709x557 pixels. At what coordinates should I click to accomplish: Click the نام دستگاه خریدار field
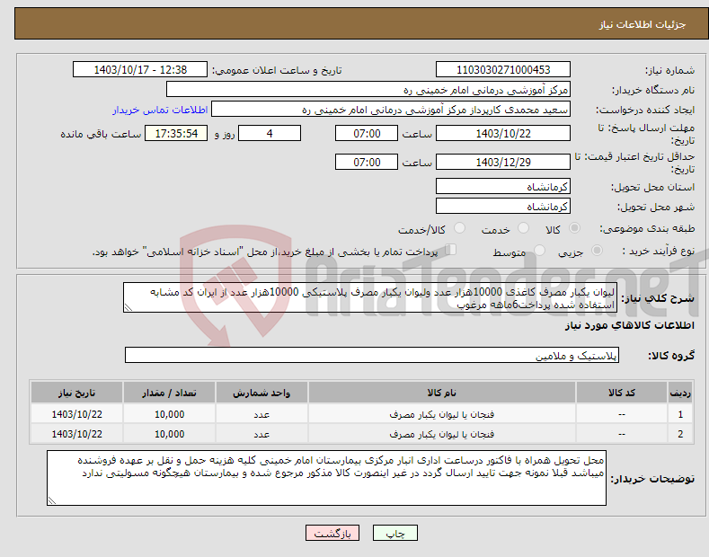click(x=368, y=90)
